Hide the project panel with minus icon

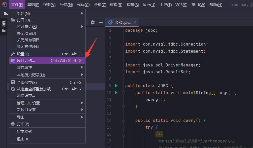pos(101,22)
